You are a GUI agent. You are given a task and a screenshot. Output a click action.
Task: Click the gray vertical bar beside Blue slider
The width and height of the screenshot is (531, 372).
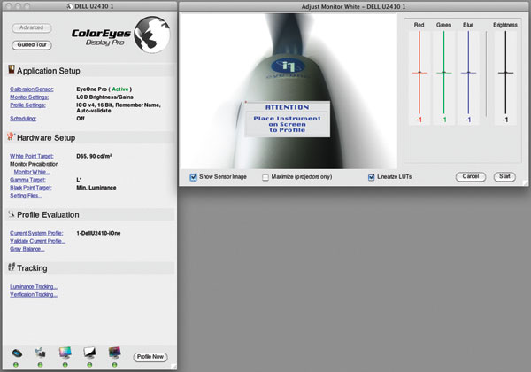(x=486, y=74)
